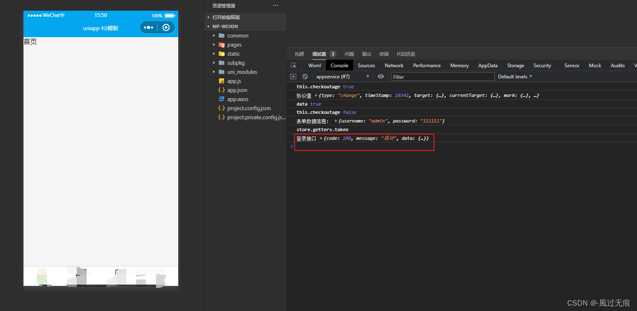Click the capsule more options button in simulator
The height and width of the screenshot is (311, 637).
pos(148,28)
